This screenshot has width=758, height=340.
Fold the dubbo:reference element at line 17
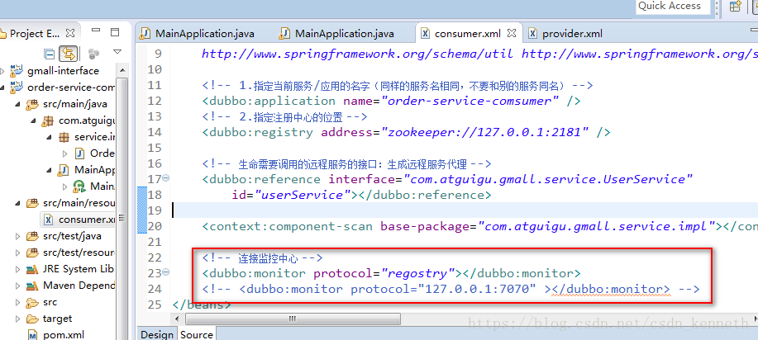click(x=166, y=178)
